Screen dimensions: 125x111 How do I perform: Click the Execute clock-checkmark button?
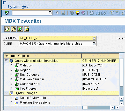point(7,29)
